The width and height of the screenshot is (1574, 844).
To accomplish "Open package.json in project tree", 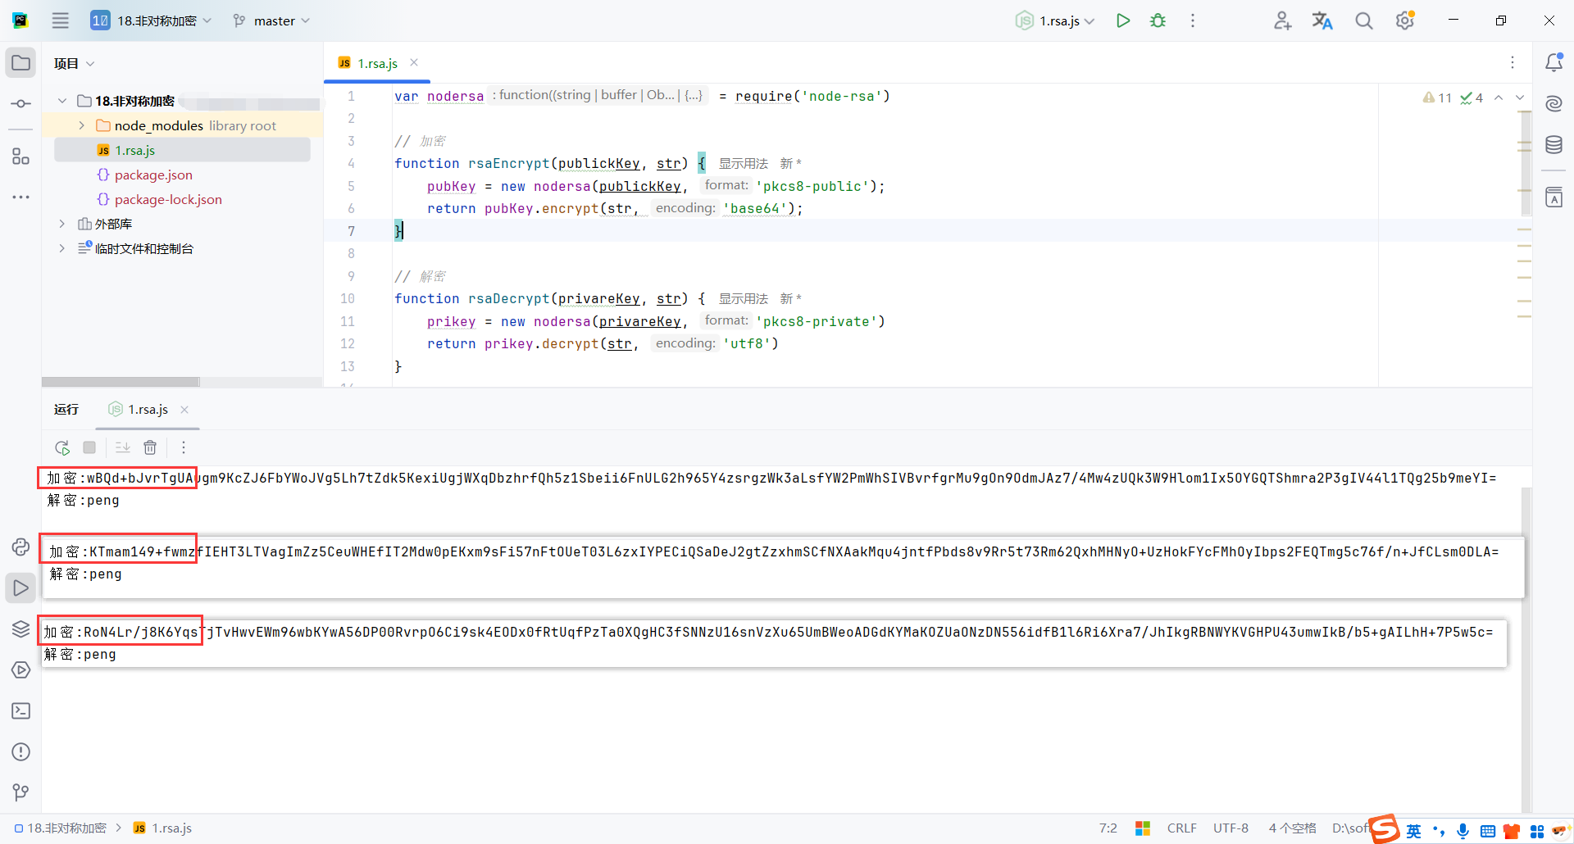I will (153, 175).
